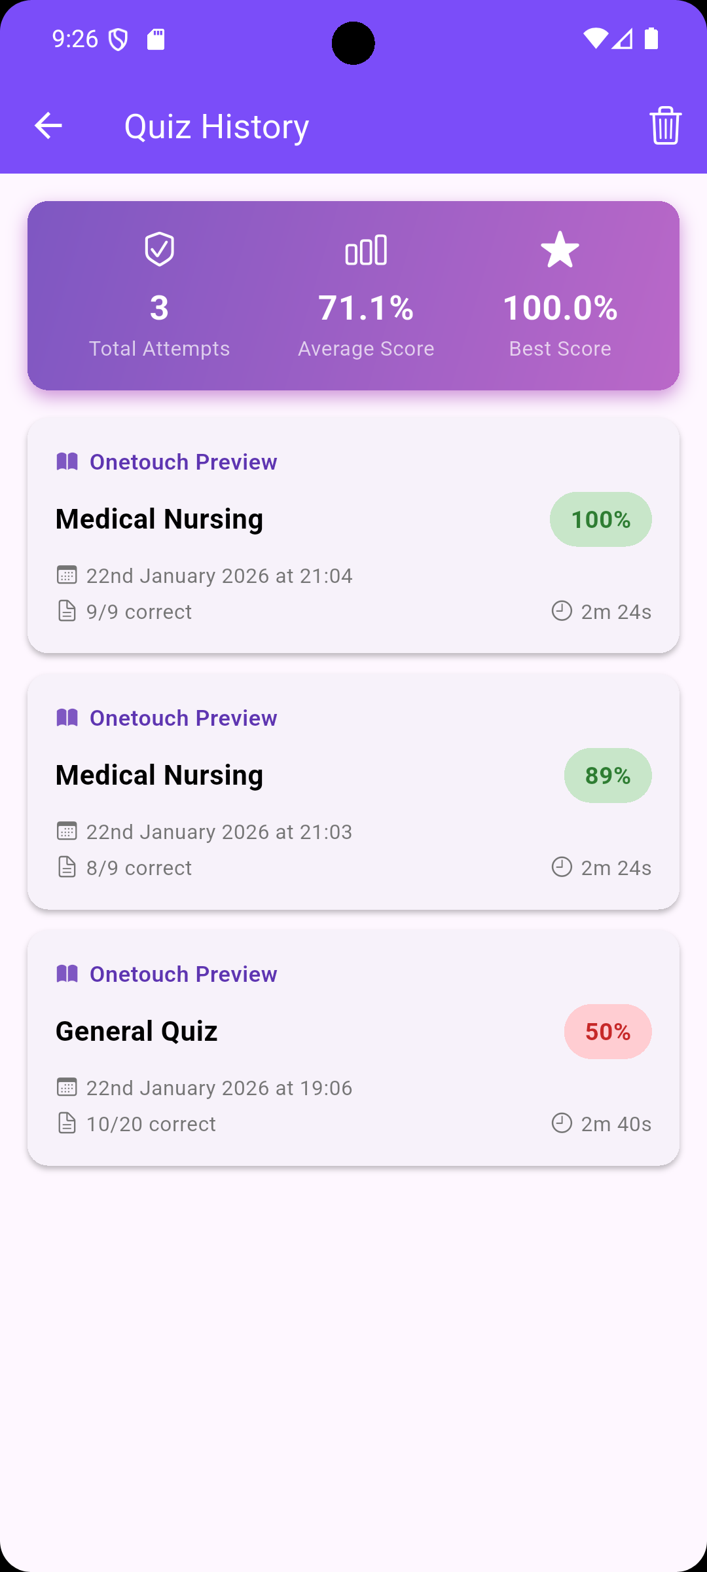The image size is (707, 1572).
Task: Click Onetouch Preview label on first card
Action: [183, 462]
